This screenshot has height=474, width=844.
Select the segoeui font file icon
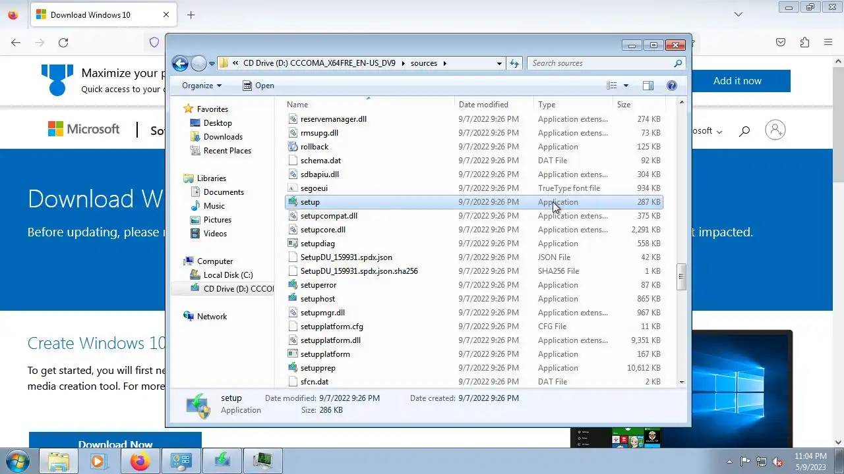(293, 188)
